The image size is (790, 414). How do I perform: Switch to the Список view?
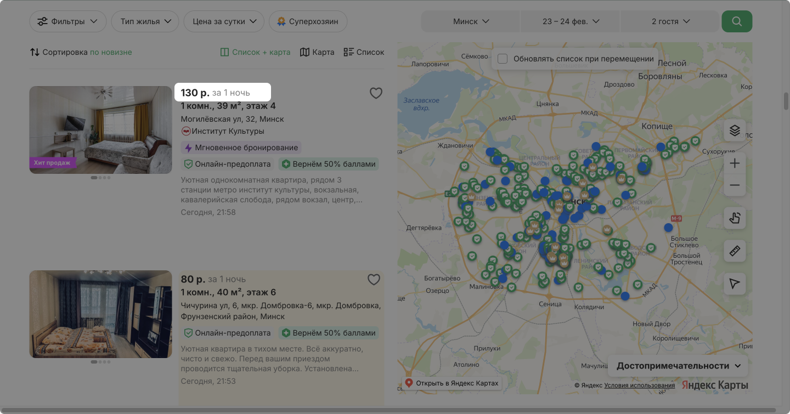[x=364, y=52]
